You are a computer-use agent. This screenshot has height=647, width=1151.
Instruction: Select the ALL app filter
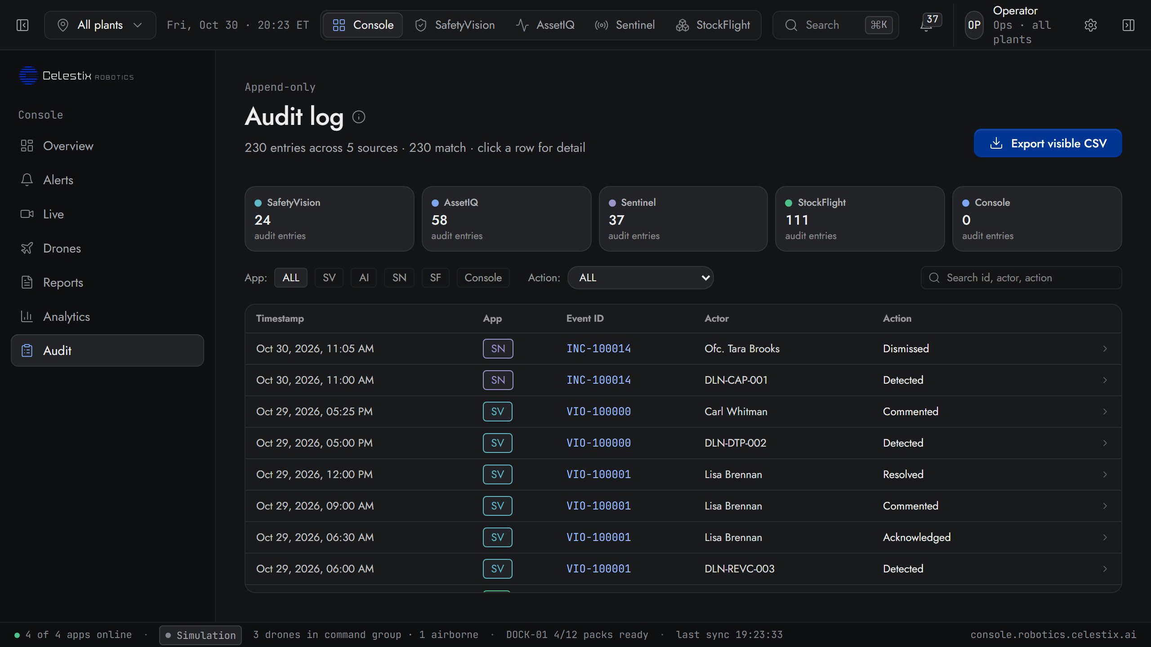(291, 278)
